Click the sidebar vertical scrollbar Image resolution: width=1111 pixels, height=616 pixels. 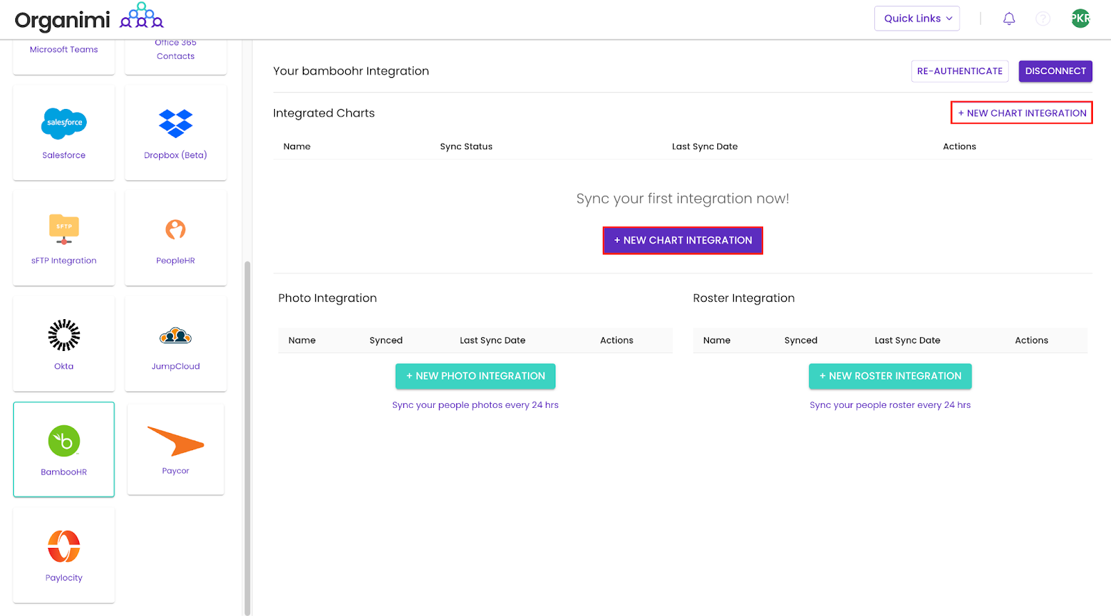247,437
